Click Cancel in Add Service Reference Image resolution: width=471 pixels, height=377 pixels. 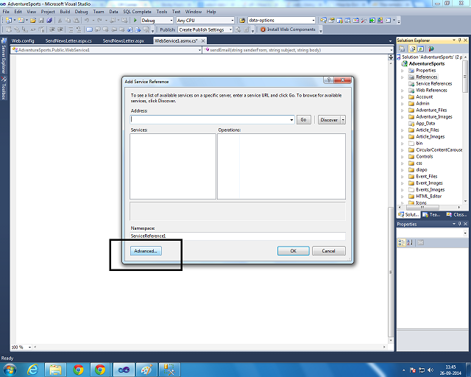329,251
